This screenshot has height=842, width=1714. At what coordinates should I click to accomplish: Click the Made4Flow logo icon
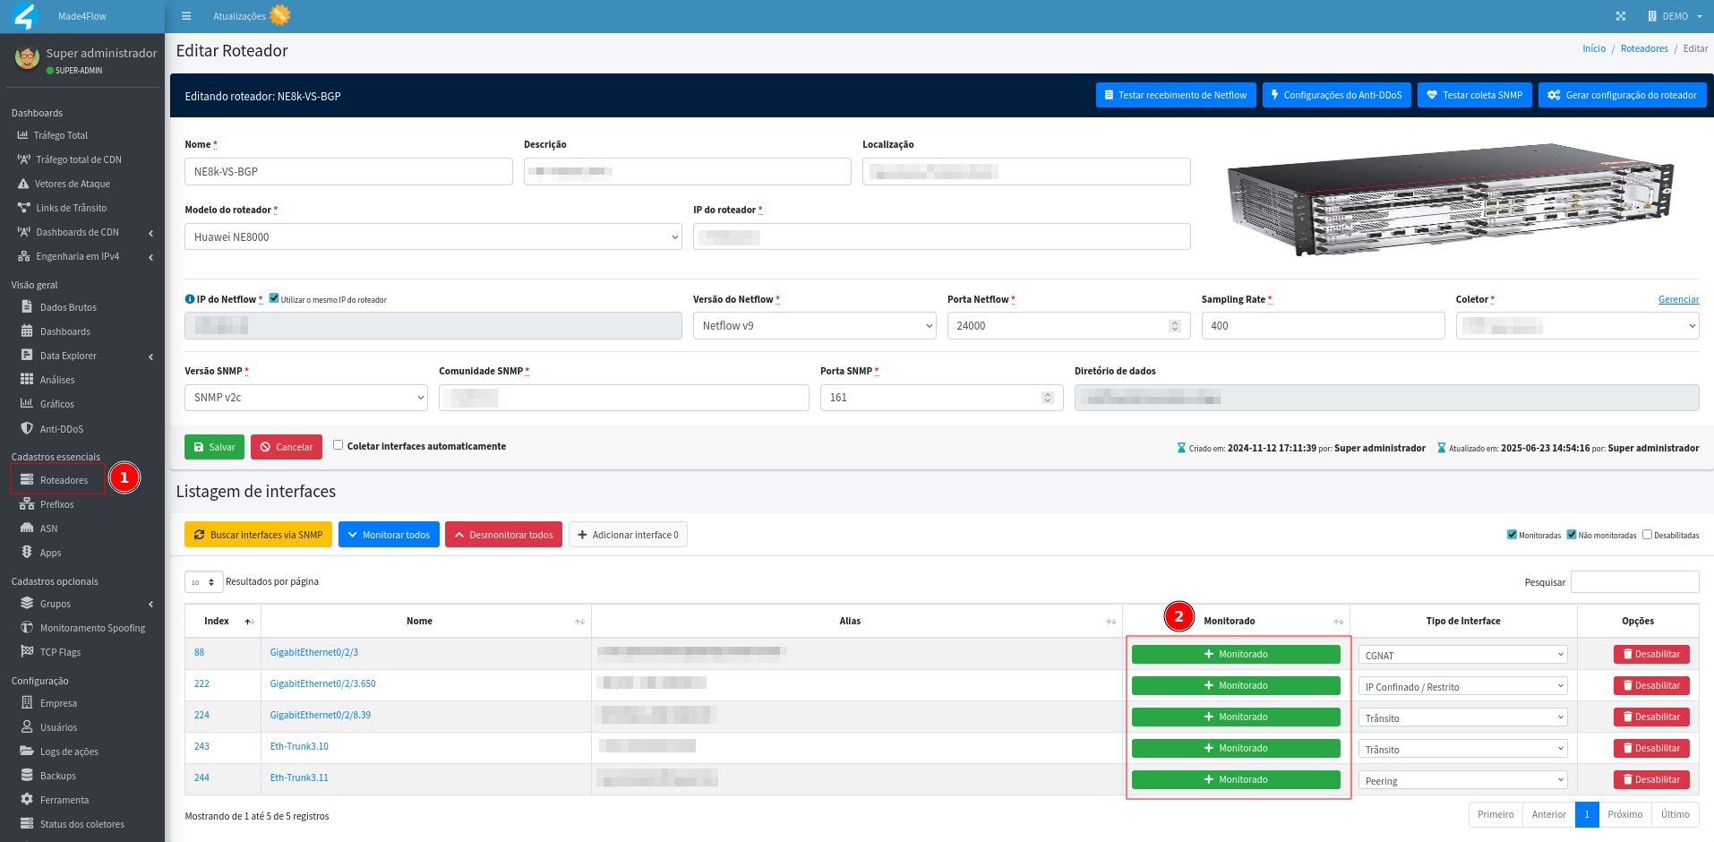(24, 16)
